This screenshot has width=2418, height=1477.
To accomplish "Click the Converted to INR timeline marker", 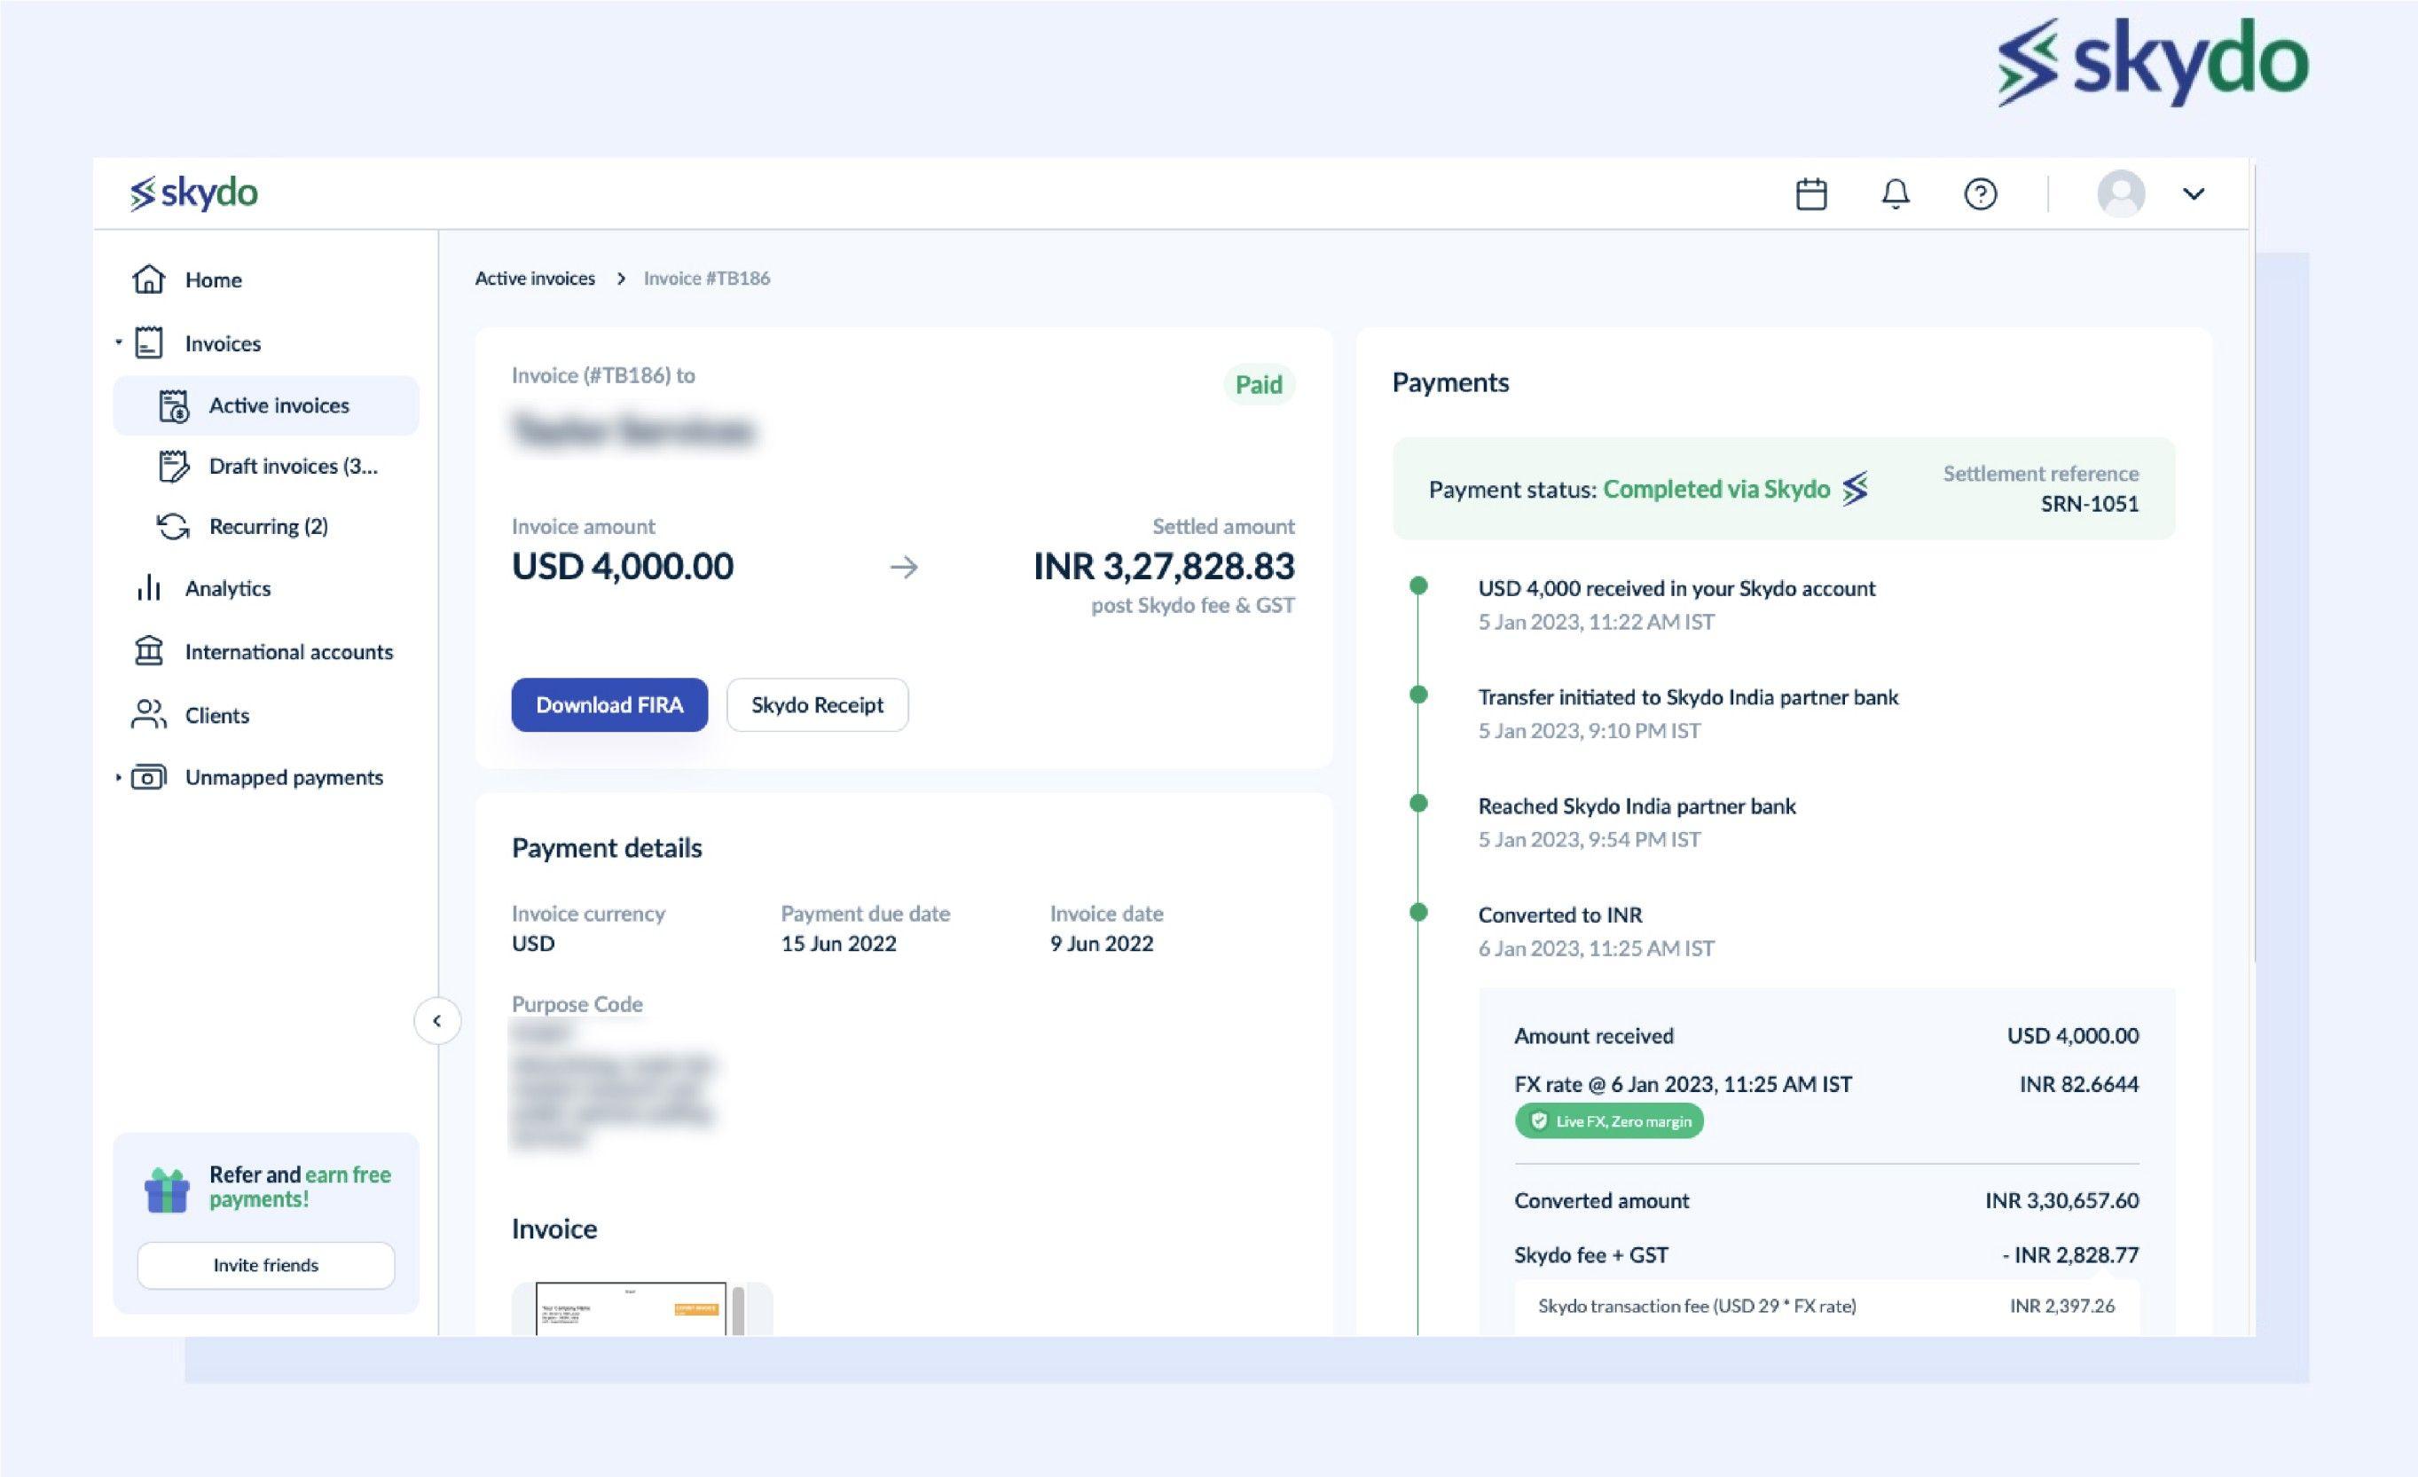I will (1418, 913).
